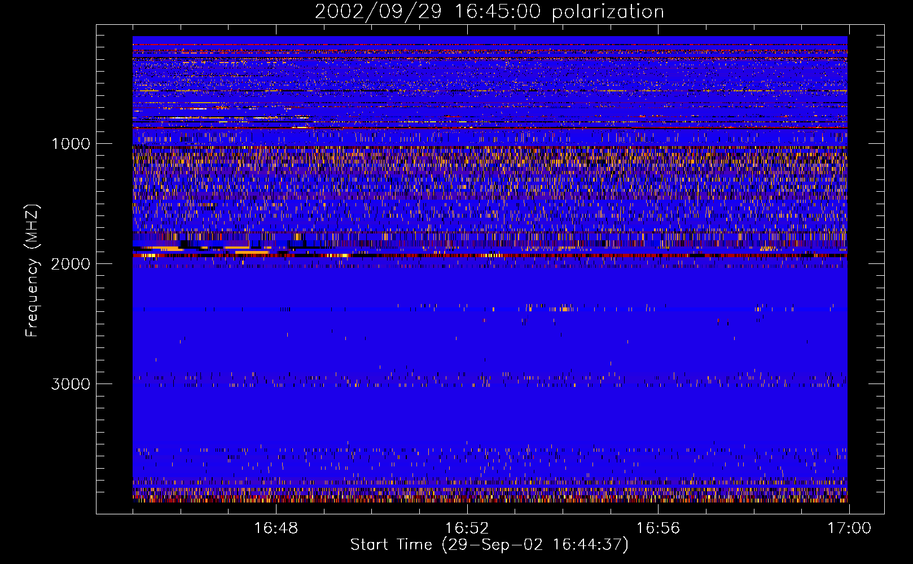Select the "Frequency (MHZ)" y-axis label

coord(32,271)
